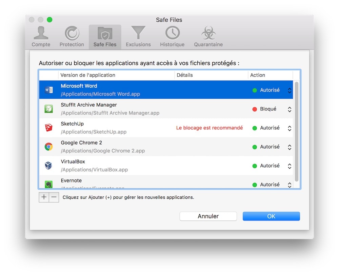Click the green status dot for Microsoft Word
Screen dimensions: 339x275
point(255,90)
